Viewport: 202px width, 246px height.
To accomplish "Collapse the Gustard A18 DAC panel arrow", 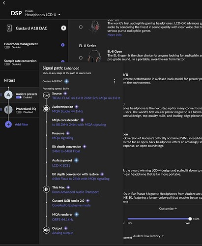I will 63,28.
